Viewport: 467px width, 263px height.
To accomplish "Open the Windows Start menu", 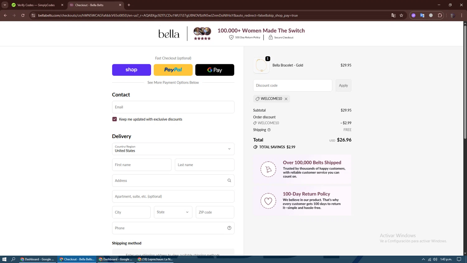I will pyautogui.click(x=4, y=259).
